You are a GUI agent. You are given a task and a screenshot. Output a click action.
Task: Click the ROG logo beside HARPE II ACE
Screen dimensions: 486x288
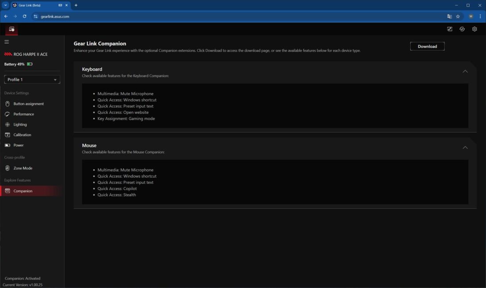(8, 54)
